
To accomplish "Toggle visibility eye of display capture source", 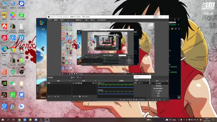I will click(x=93, y=83).
